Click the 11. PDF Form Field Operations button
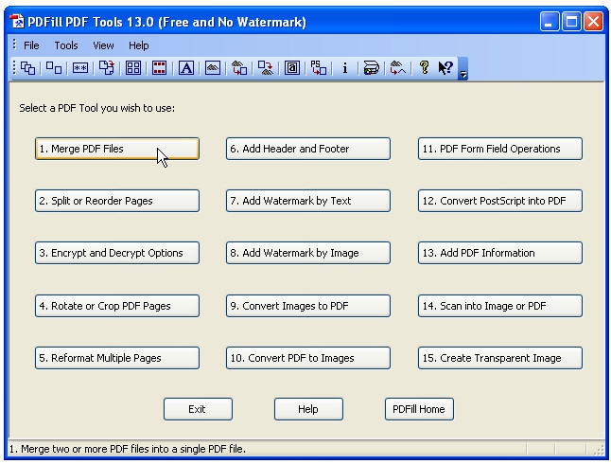Image resolution: width=611 pixels, height=464 pixels. coord(500,149)
